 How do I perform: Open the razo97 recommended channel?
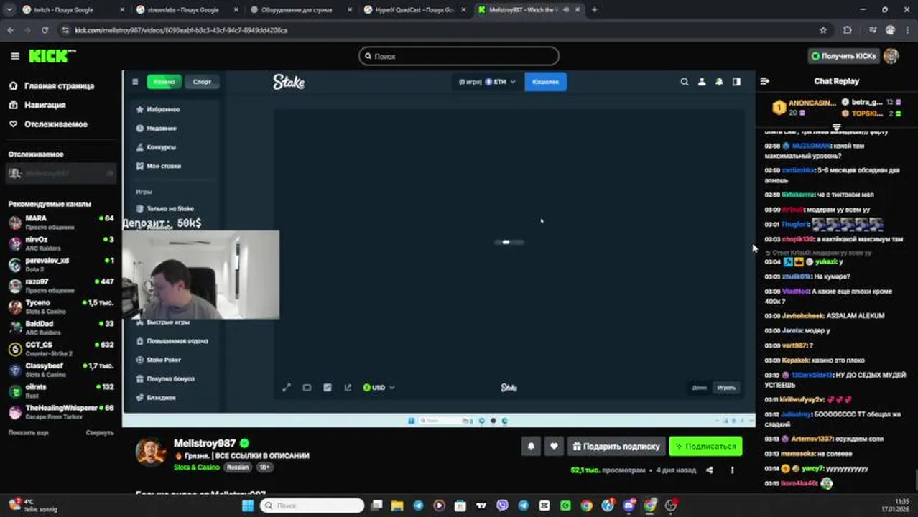point(61,285)
